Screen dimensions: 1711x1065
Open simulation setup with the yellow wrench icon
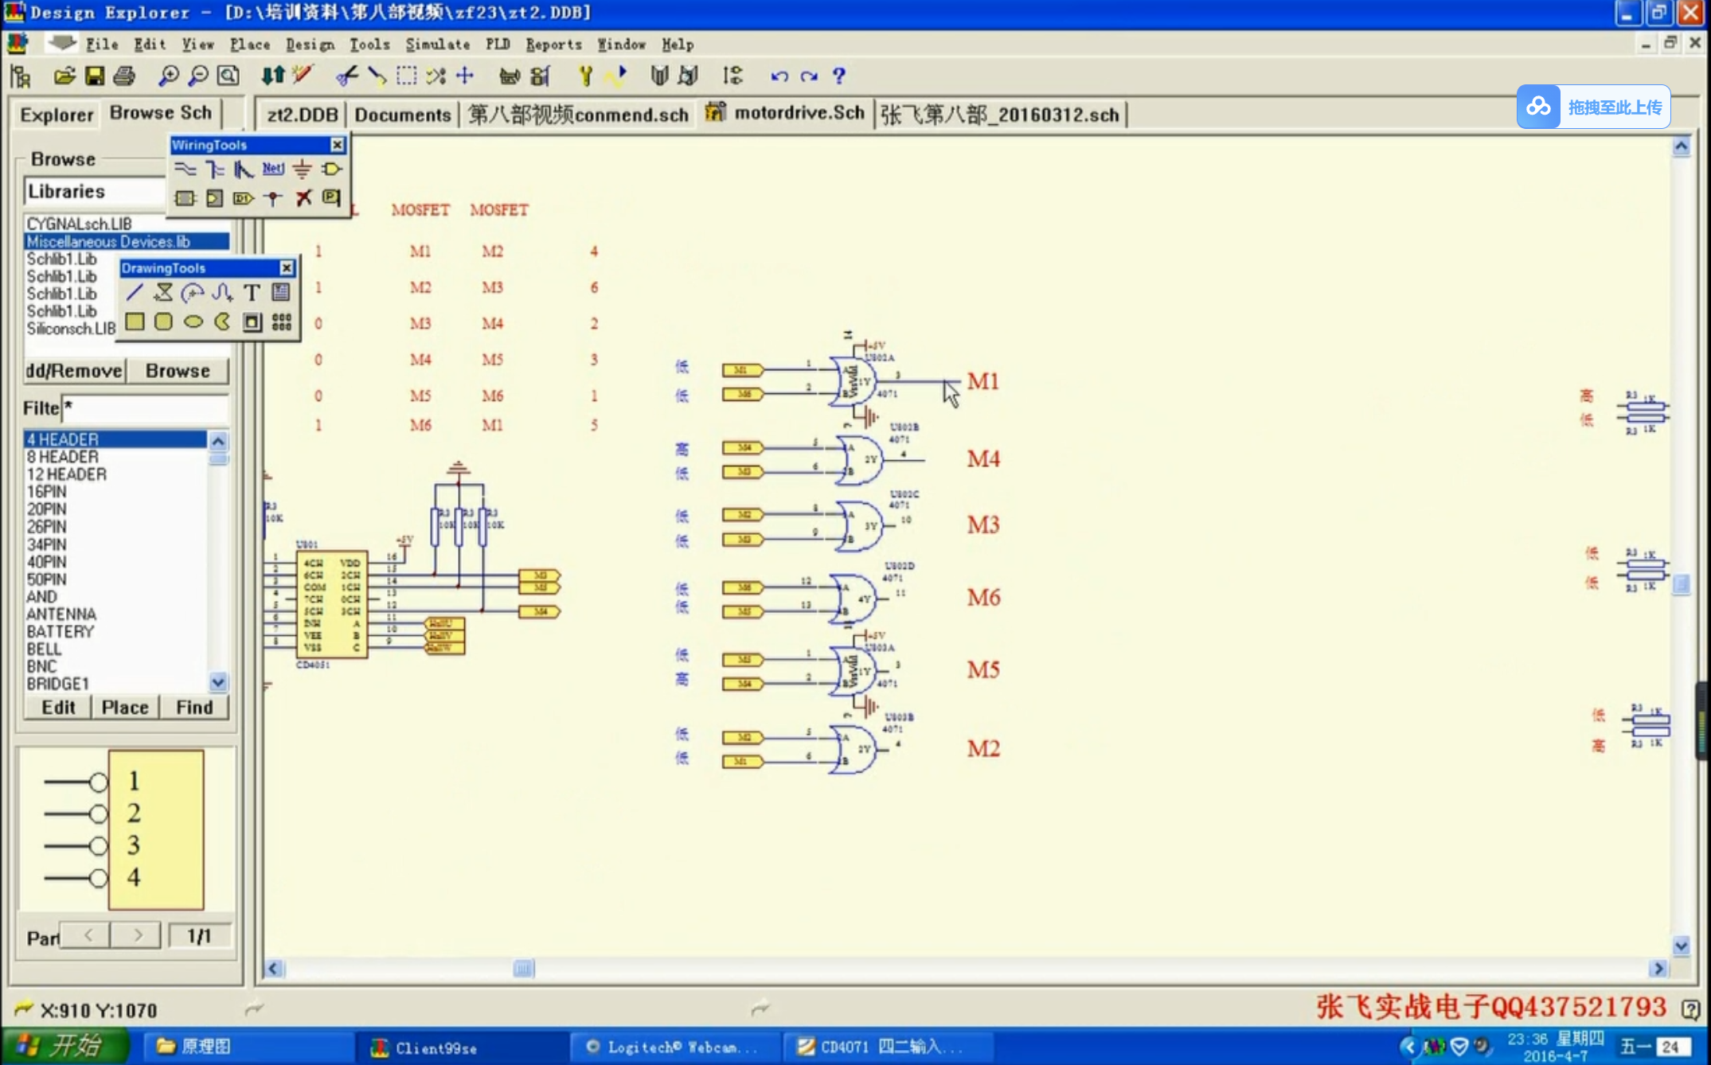tap(585, 76)
